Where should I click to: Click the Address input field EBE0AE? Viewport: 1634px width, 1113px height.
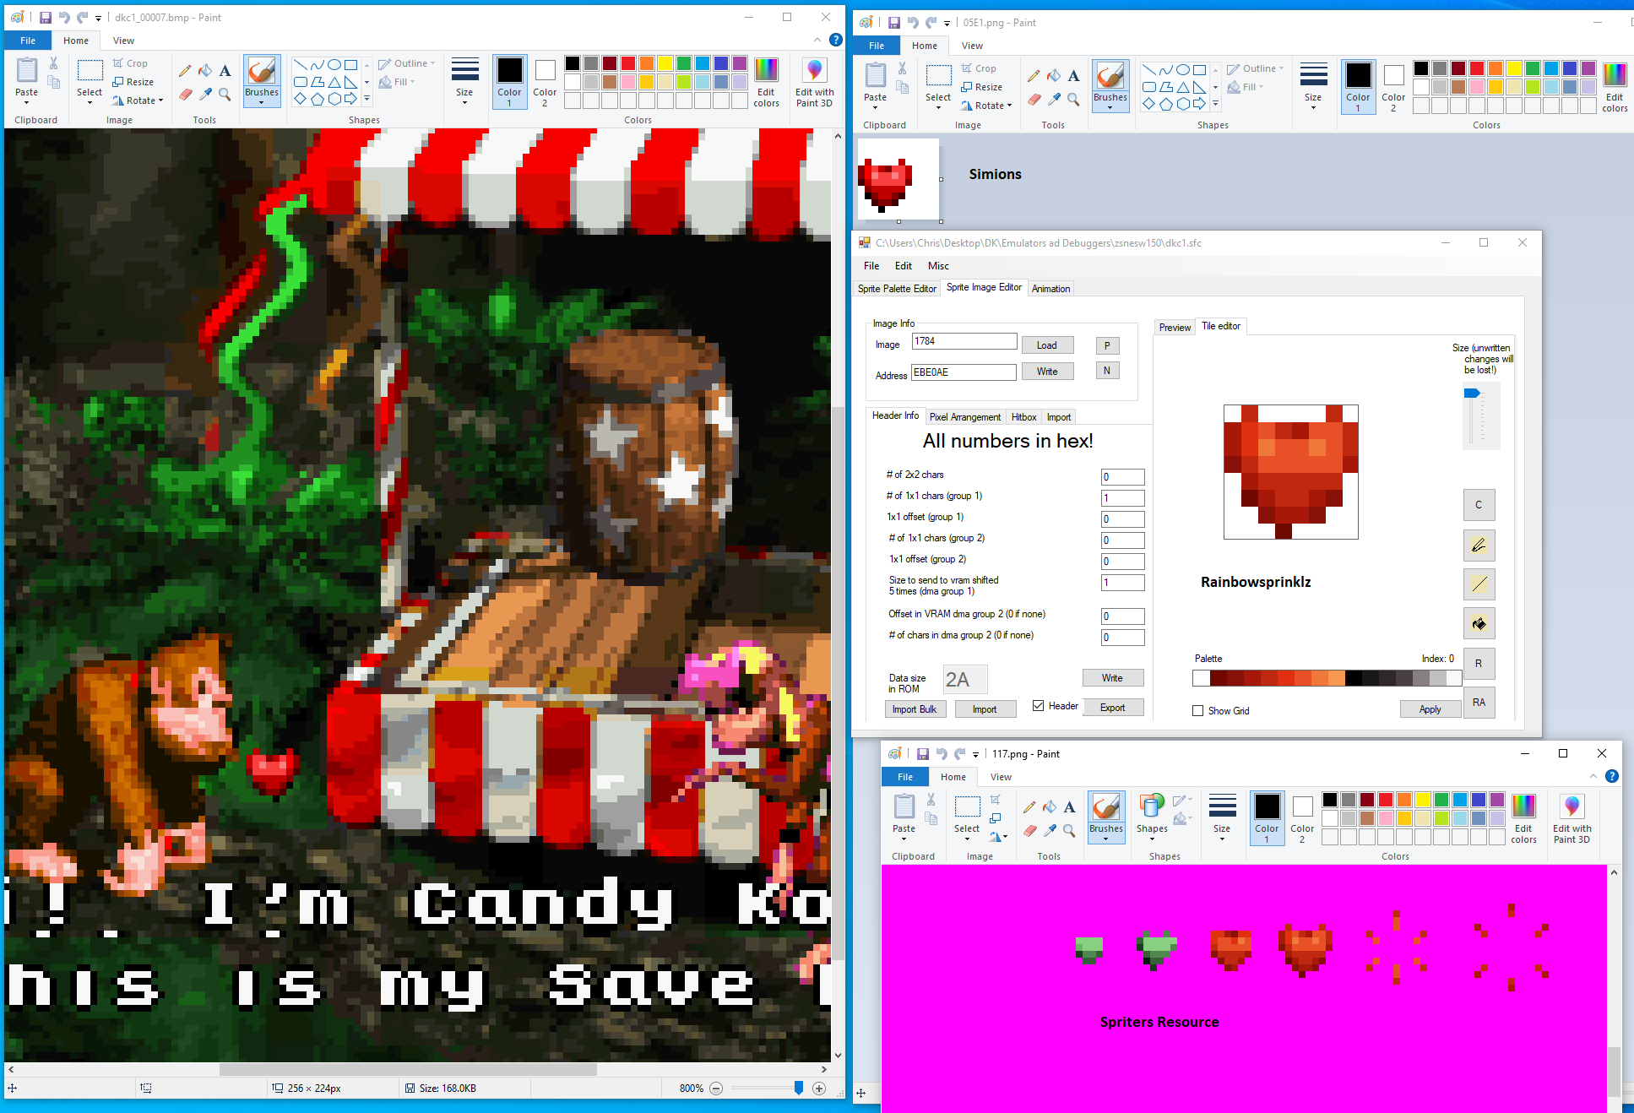tap(963, 372)
